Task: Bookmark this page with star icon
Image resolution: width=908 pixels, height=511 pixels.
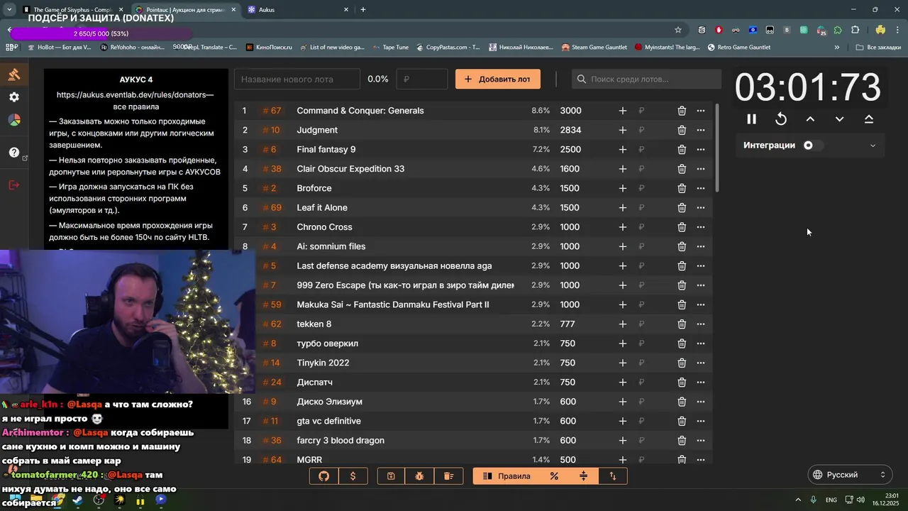Action: [678, 30]
